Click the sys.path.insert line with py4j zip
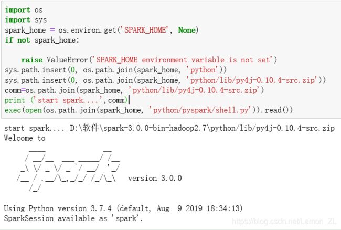The width and height of the screenshot is (341, 230). coord(165,80)
